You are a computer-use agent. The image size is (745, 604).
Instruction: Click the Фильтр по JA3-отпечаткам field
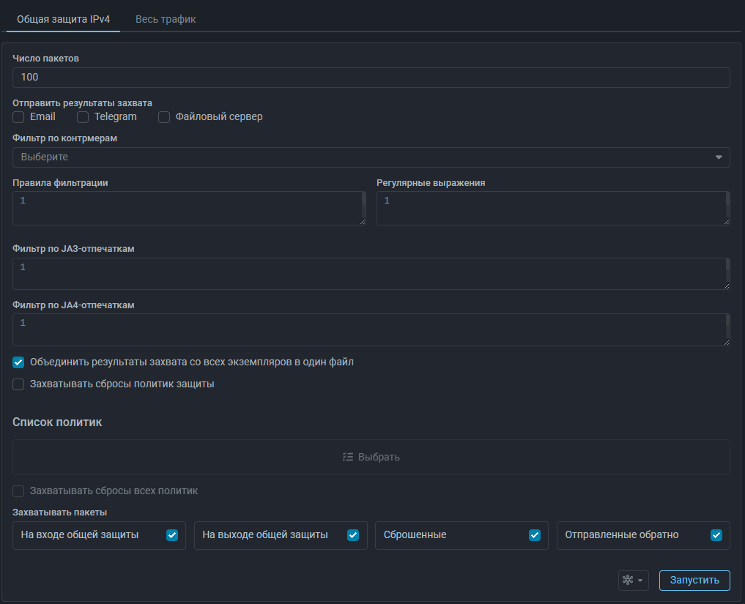coord(370,274)
